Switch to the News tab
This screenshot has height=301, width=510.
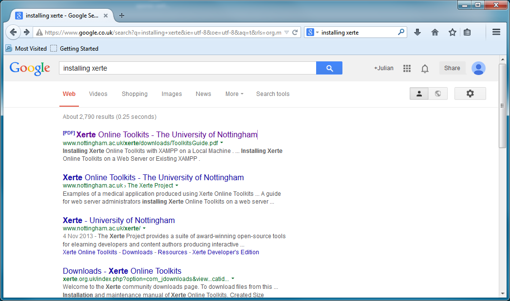pos(203,94)
